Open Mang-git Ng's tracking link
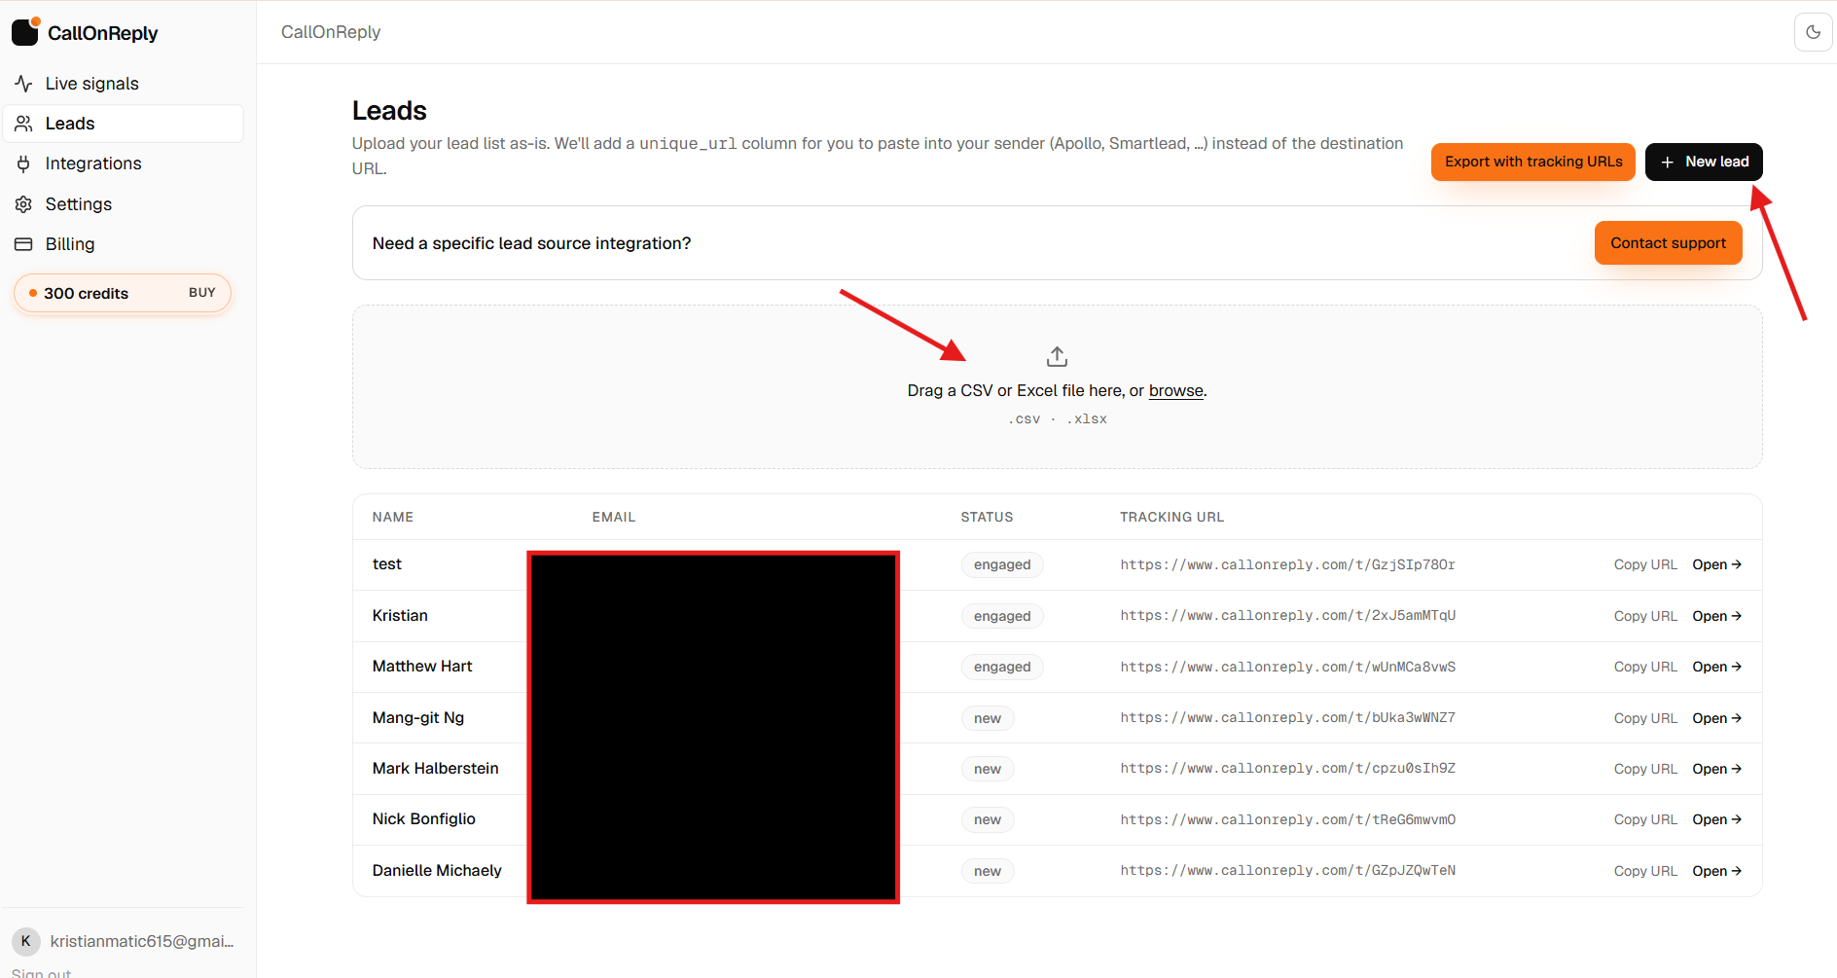Viewport: 1837px width, 978px height. pos(1716,718)
